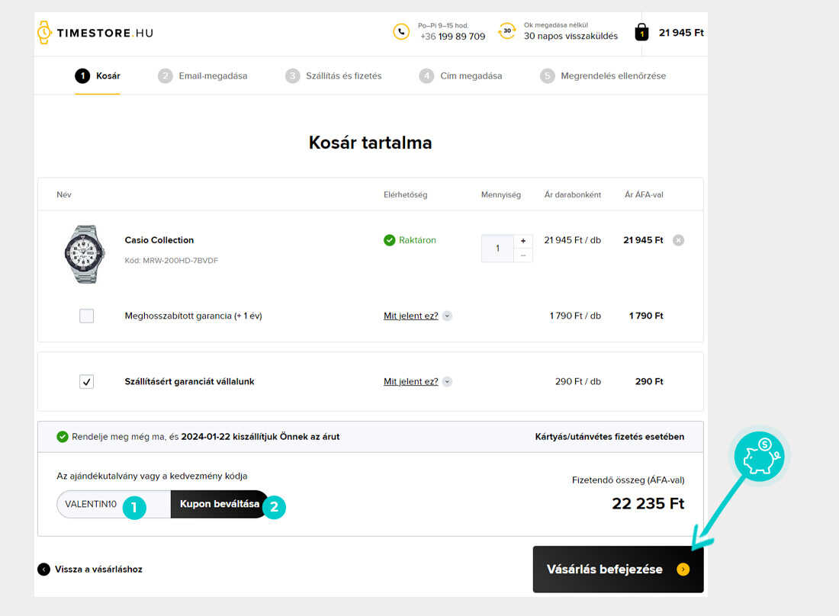Click the Fizetendő összeg (ÁFA-val) label

[x=628, y=480]
